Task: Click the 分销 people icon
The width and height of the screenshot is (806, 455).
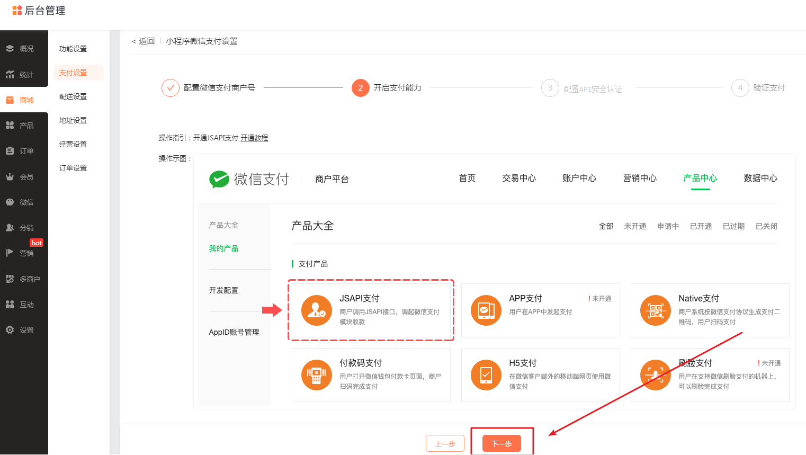Action: (x=10, y=228)
